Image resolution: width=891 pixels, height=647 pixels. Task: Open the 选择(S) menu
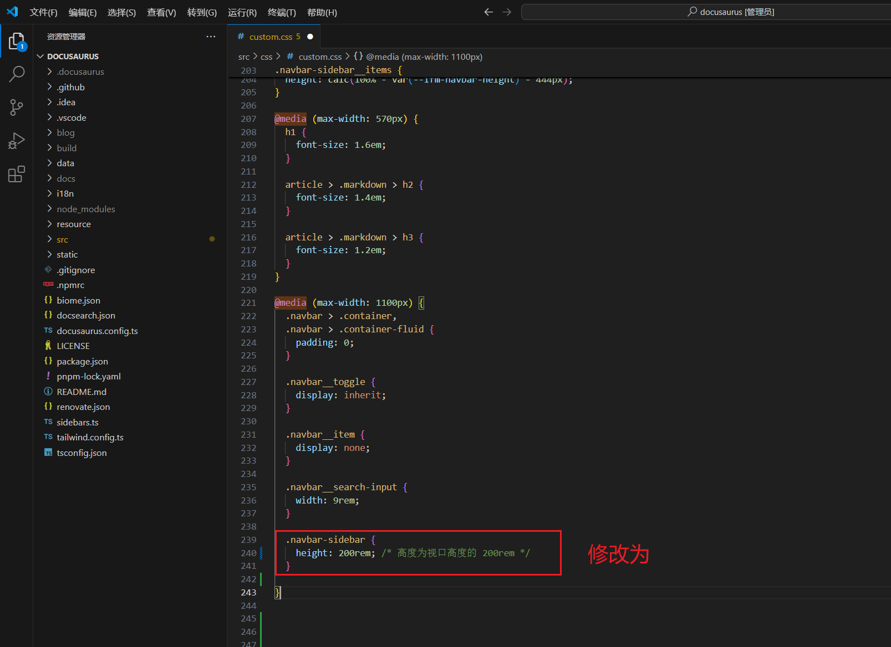pos(121,12)
